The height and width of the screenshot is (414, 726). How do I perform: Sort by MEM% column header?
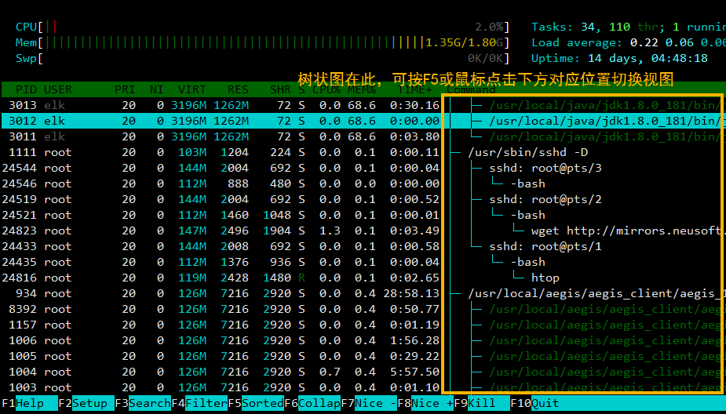[x=362, y=89]
